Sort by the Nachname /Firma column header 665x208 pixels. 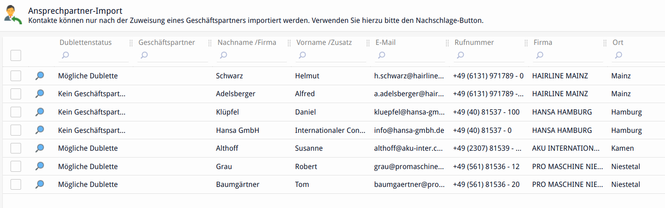[247, 43]
